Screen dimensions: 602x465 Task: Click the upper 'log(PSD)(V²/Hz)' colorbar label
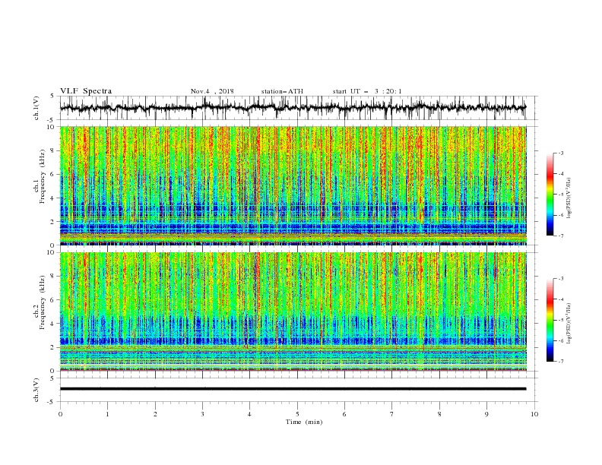(569, 198)
